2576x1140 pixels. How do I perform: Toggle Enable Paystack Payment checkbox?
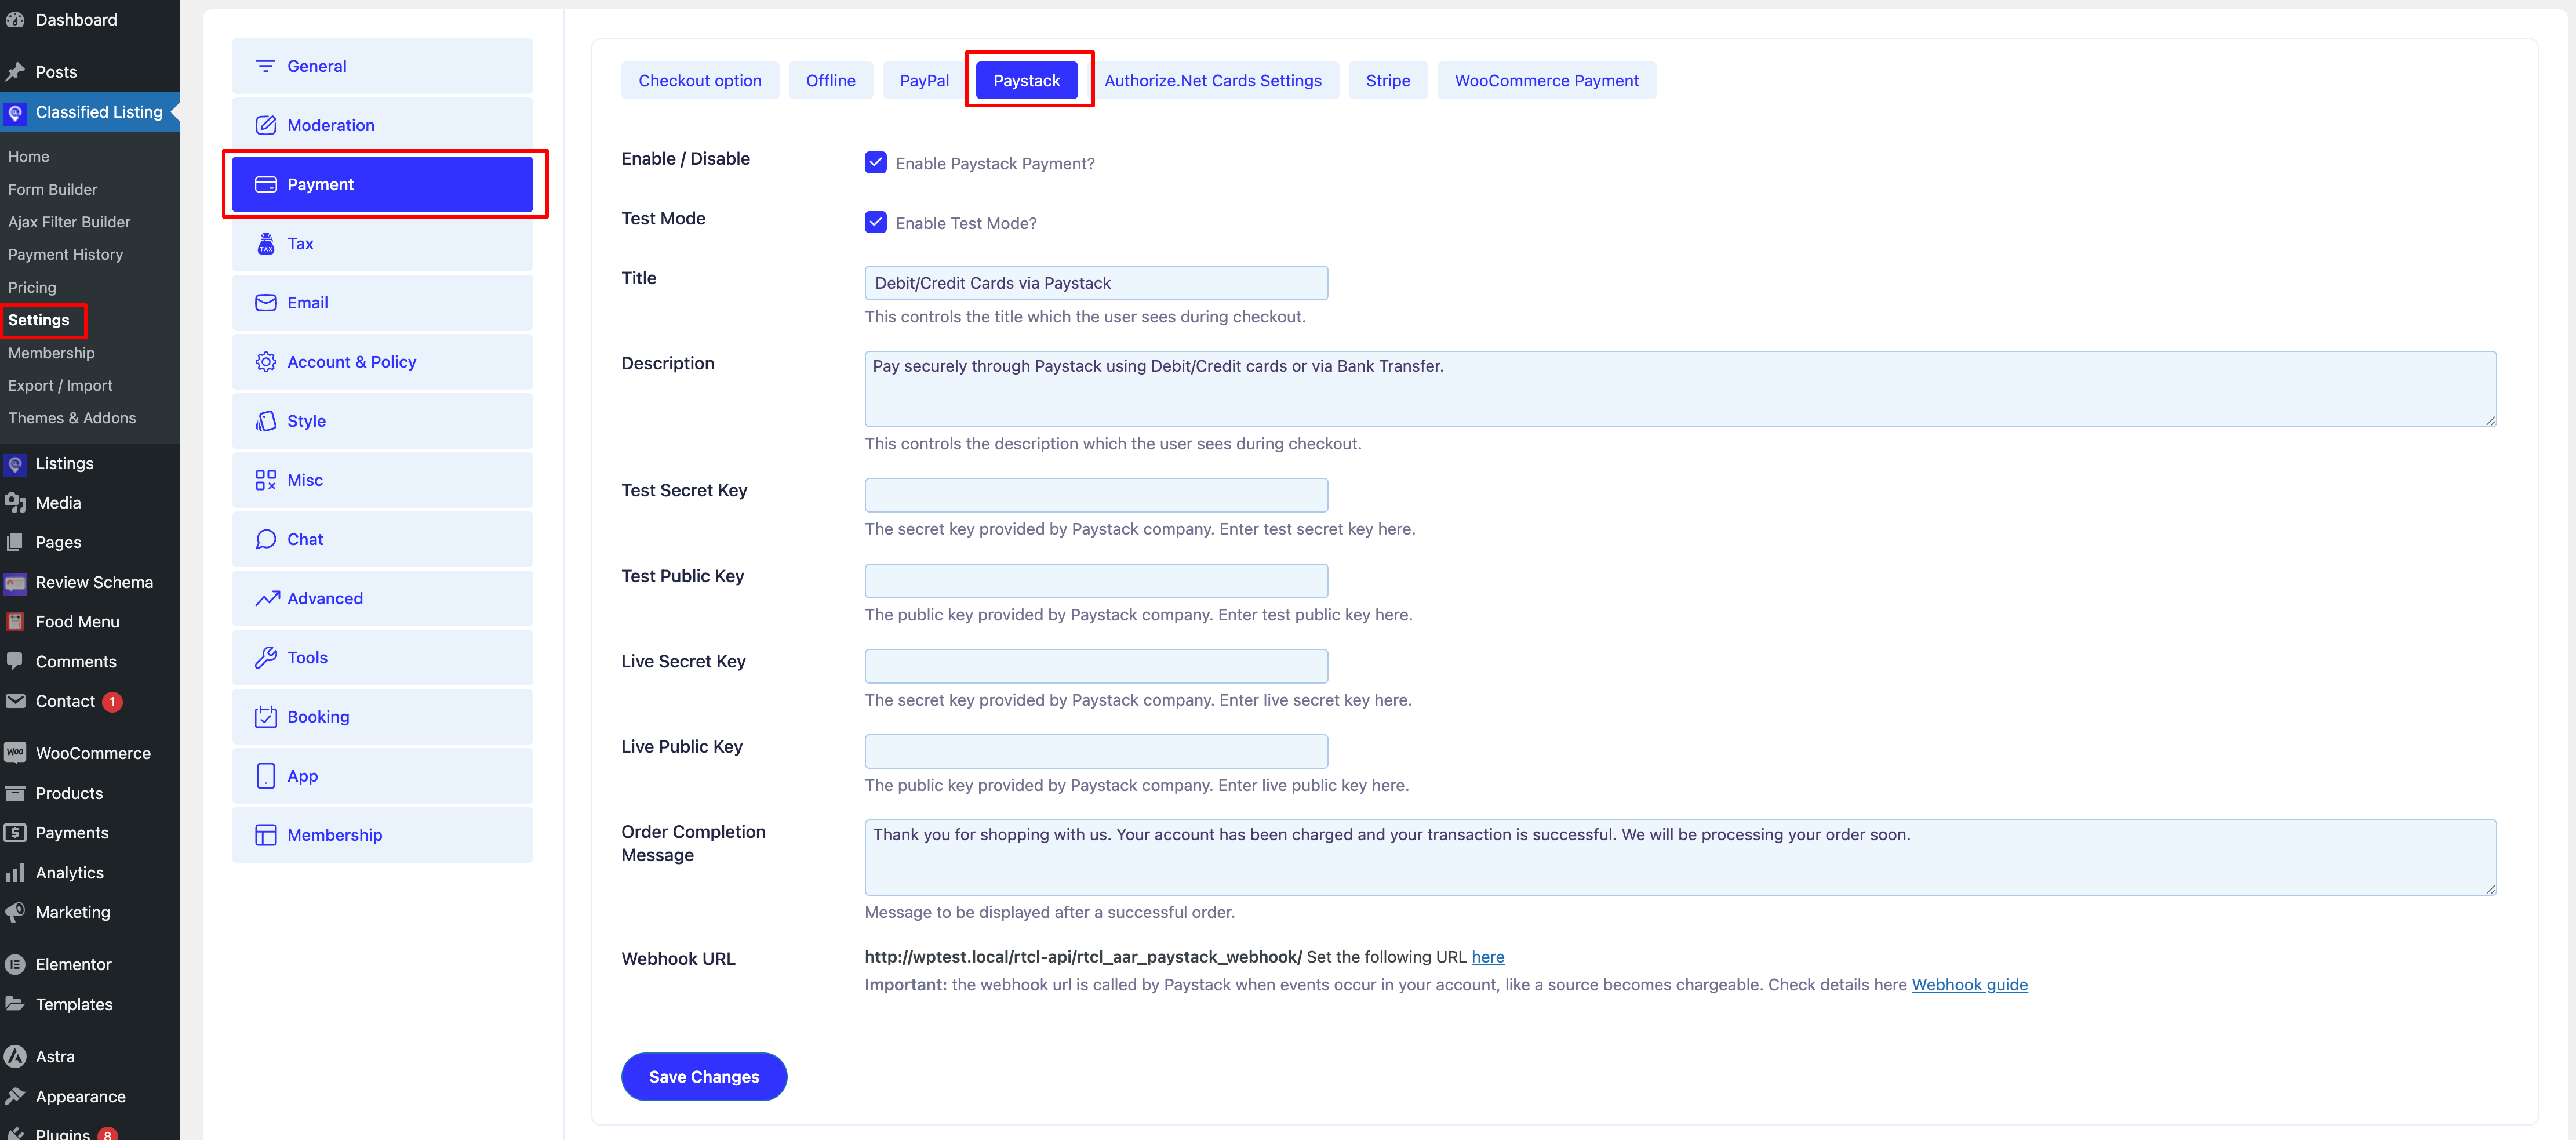[875, 162]
